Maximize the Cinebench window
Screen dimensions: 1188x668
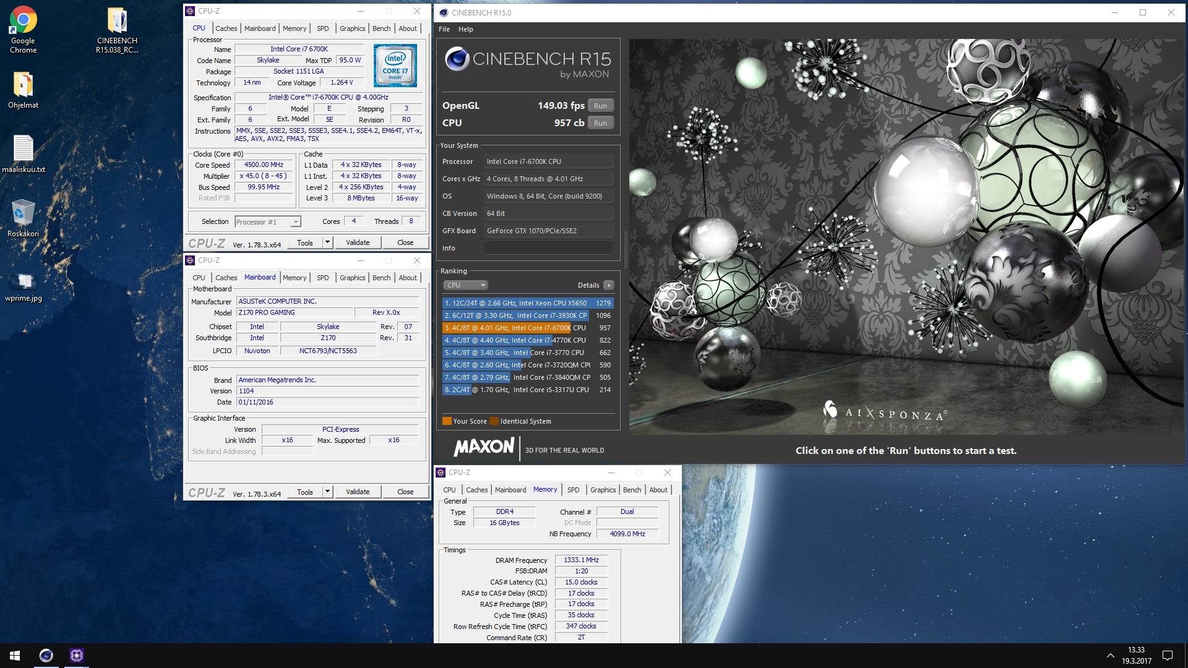1143,12
